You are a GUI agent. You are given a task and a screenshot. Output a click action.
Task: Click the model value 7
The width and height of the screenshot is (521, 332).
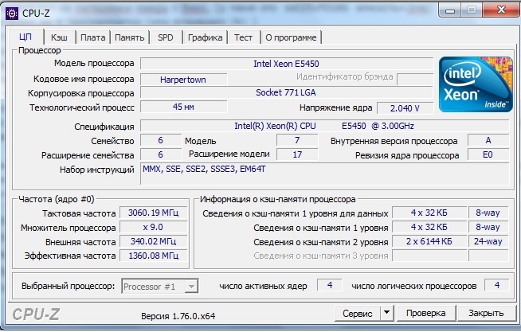(x=297, y=140)
